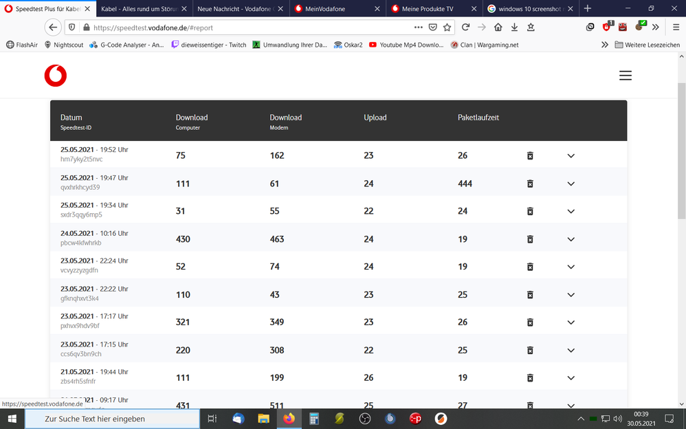Delete the speedtest entry hm7yky2t5nvc
686x429 pixels.
coord(530,155)
